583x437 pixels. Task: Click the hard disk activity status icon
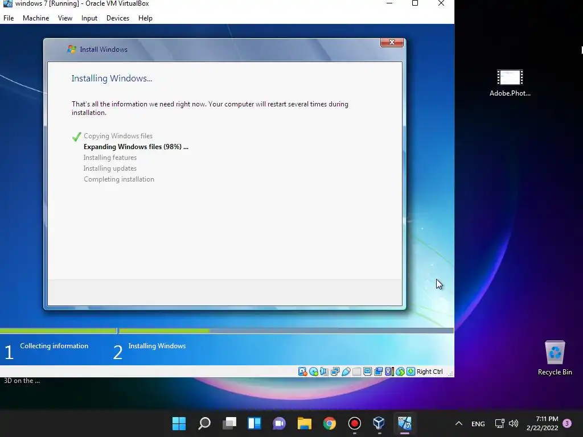pyautogui.click(x=303, y=371)
